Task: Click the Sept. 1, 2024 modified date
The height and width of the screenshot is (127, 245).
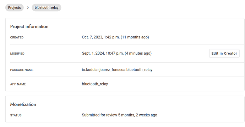Action: pos(93,53)
